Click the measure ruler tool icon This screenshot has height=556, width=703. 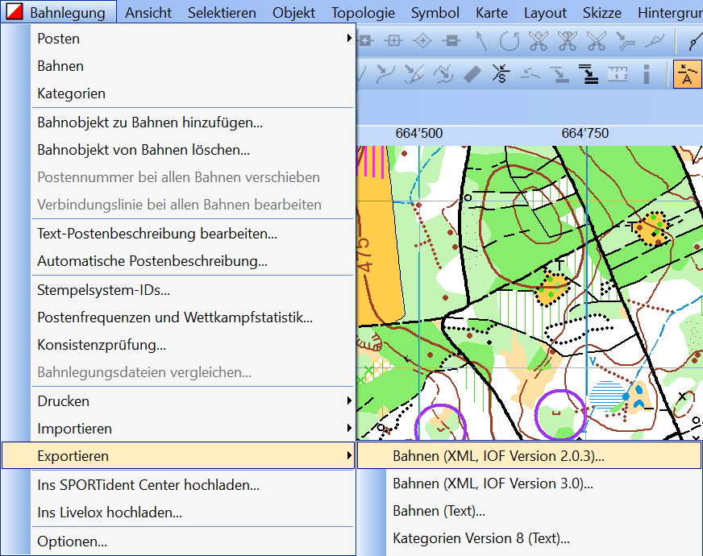point(617,75)
